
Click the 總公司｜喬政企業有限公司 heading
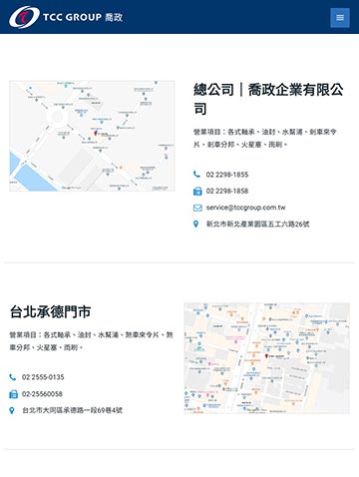[x=268, y=99]
